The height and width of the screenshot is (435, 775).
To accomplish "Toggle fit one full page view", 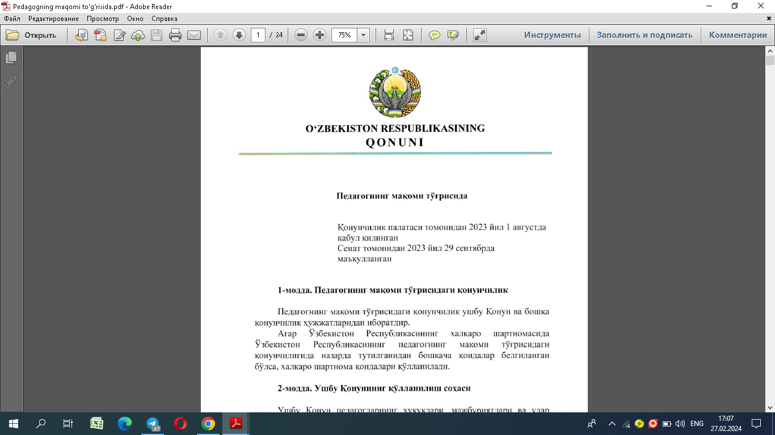I will click(408, 35).
